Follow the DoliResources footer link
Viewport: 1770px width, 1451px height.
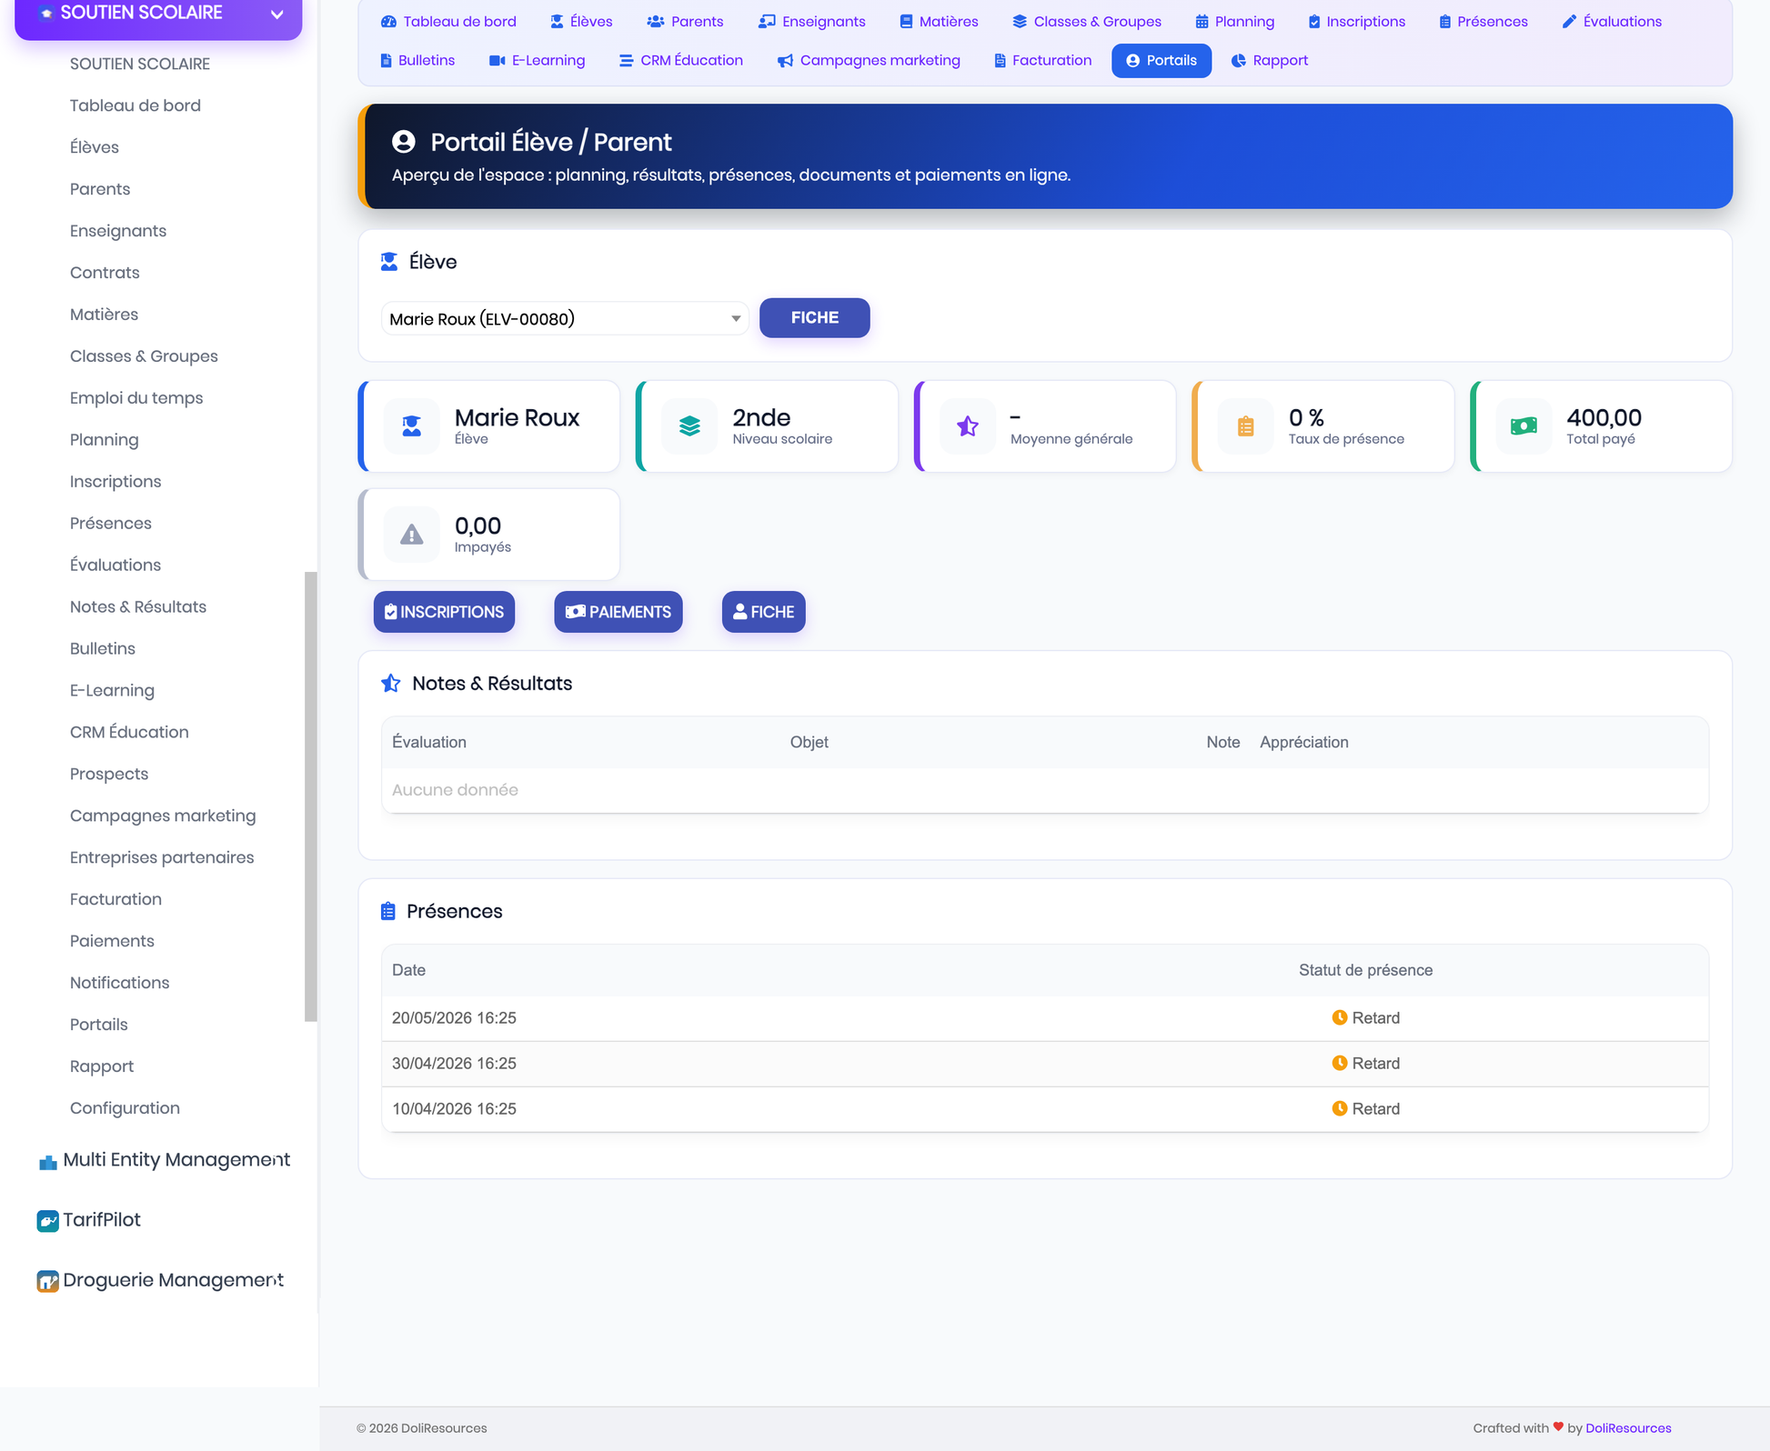(1628, 1428)
